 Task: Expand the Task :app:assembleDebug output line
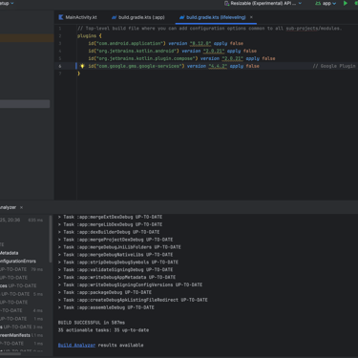(x=59, y=307)
